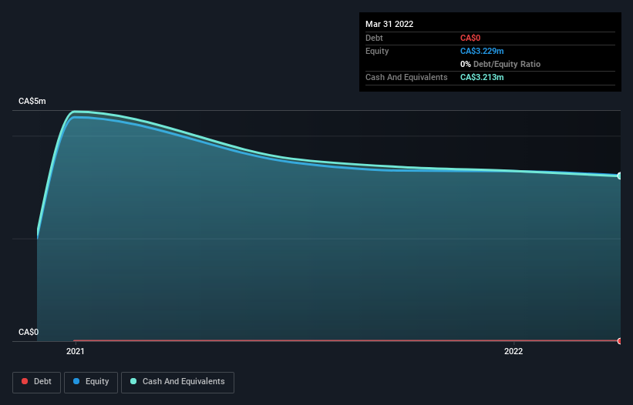Image resolution: width=633 pixels, height=405 pixels.
Task: Click the CA$0 y-axis label
Action: (x=29, y=332)
